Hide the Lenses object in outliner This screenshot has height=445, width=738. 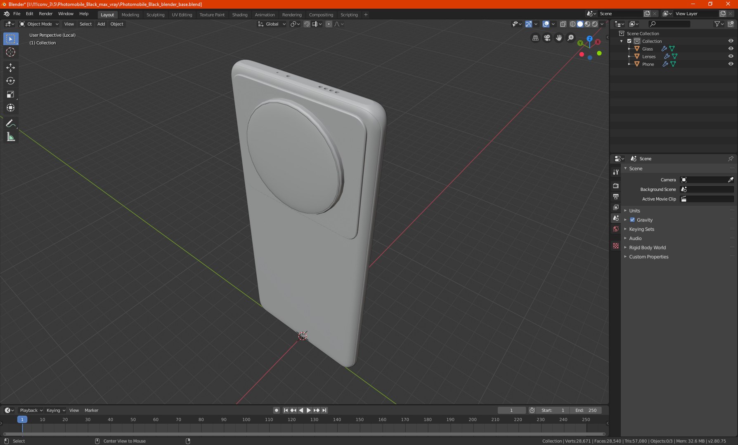tap(731, 56)
